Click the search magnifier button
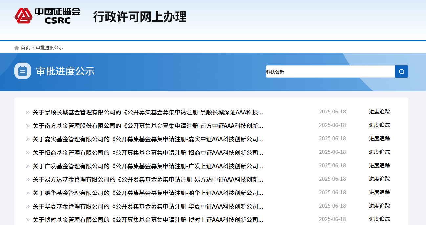Image resolution: width=426 pixels, height=225 pixels. (402, 72)
